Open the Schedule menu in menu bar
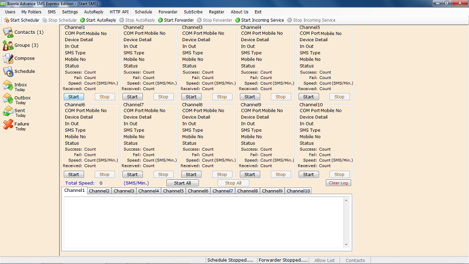The height and width of the screenshot is (264, 469). [143, 12]
